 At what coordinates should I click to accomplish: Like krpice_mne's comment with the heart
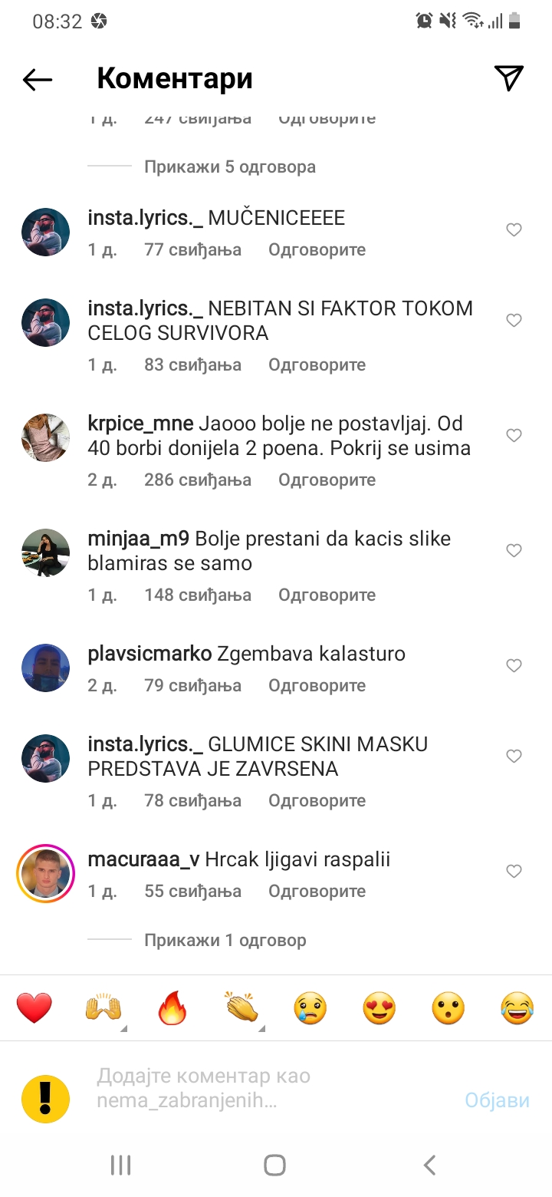point(514,435)
